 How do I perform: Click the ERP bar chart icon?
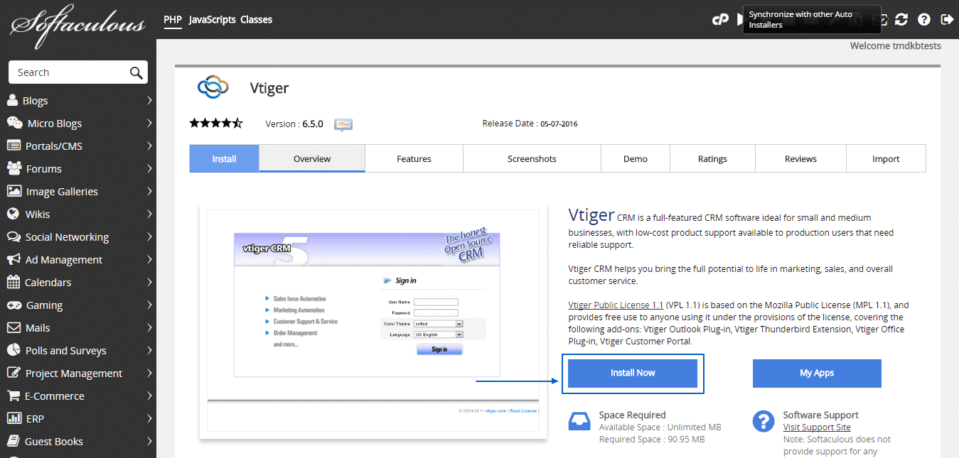[14, 418]
